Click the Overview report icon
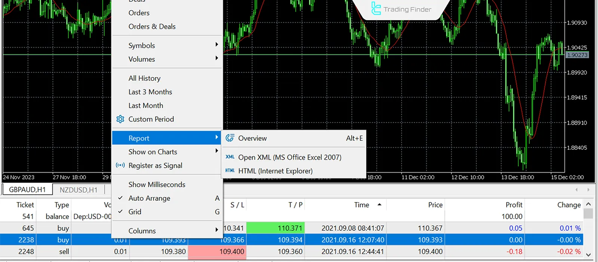Screen dimensions: 598x262 click(x=230, y=138)
